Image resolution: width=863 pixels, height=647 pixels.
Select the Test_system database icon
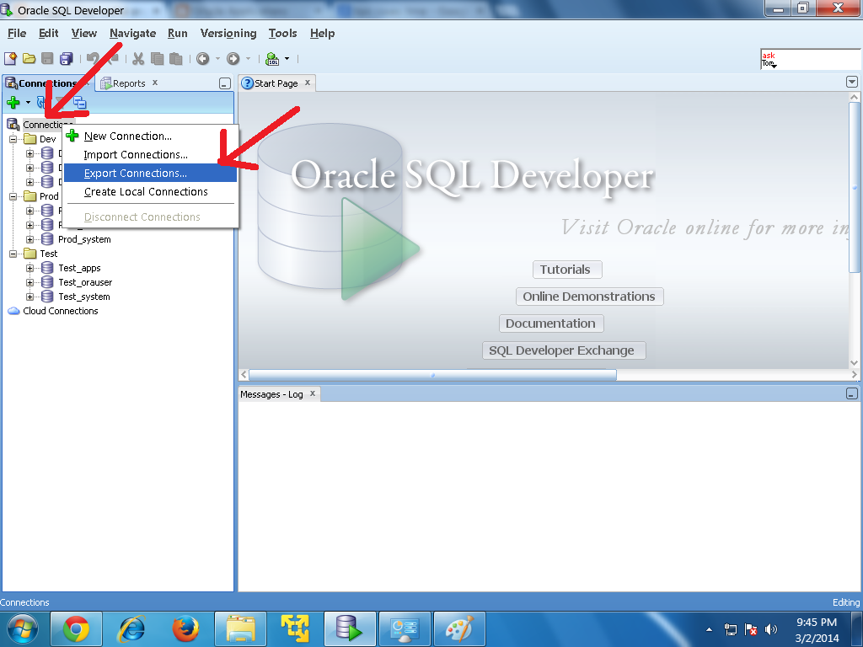point(48,297)
